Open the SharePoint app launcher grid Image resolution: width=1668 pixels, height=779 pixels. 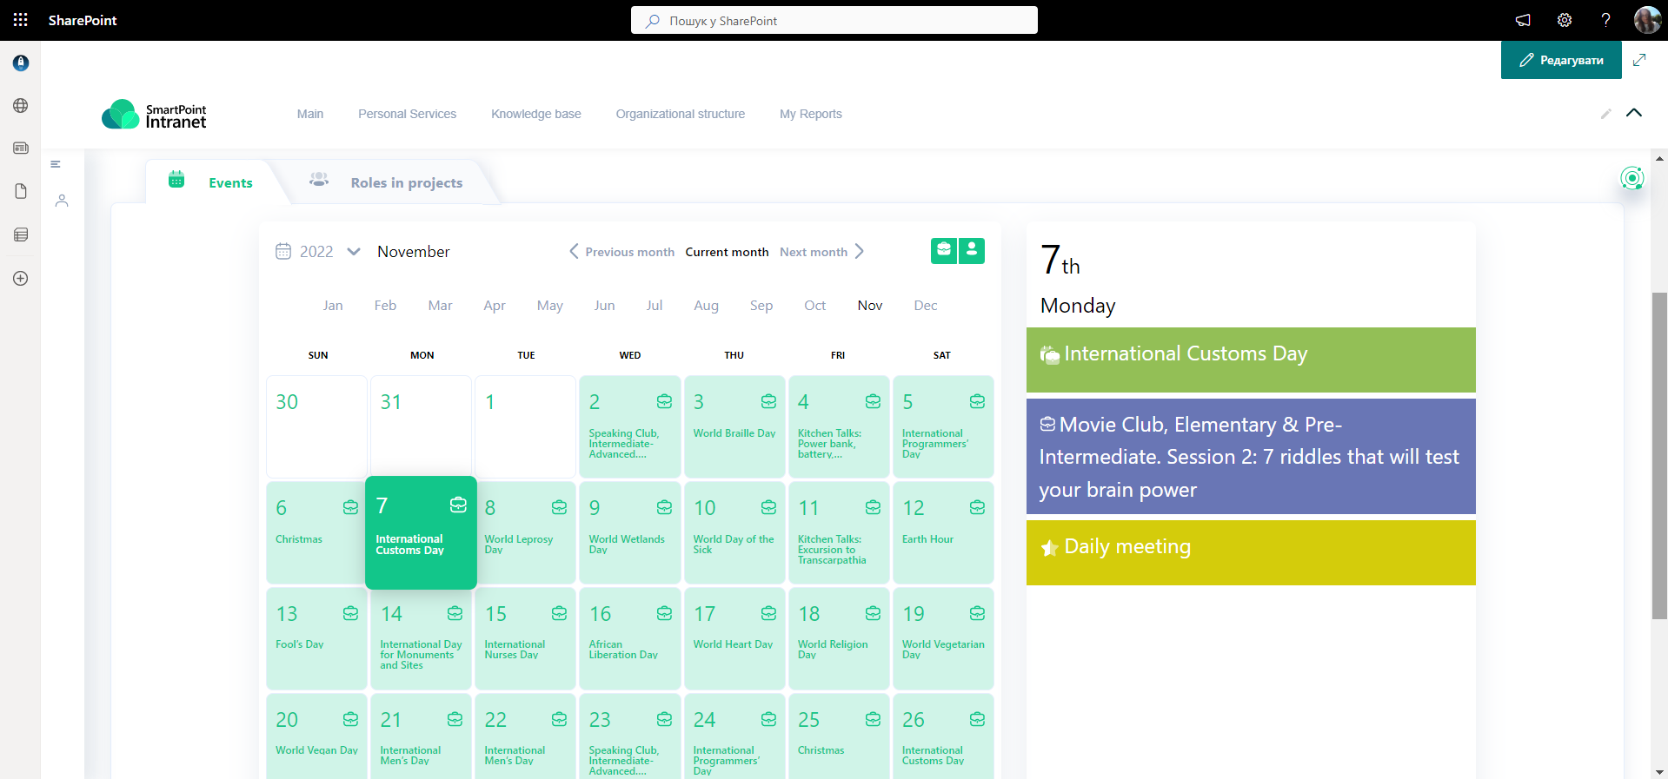(x=21, y=20)
